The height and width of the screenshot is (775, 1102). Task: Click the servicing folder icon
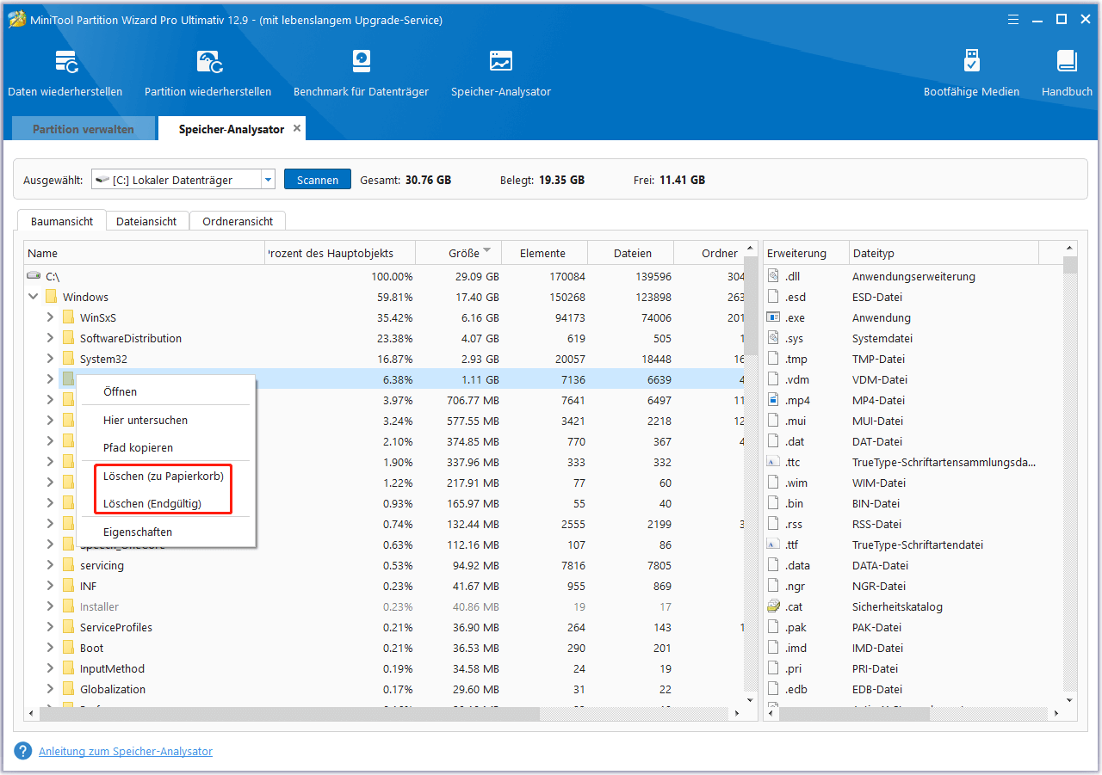(x=68, y=565)
